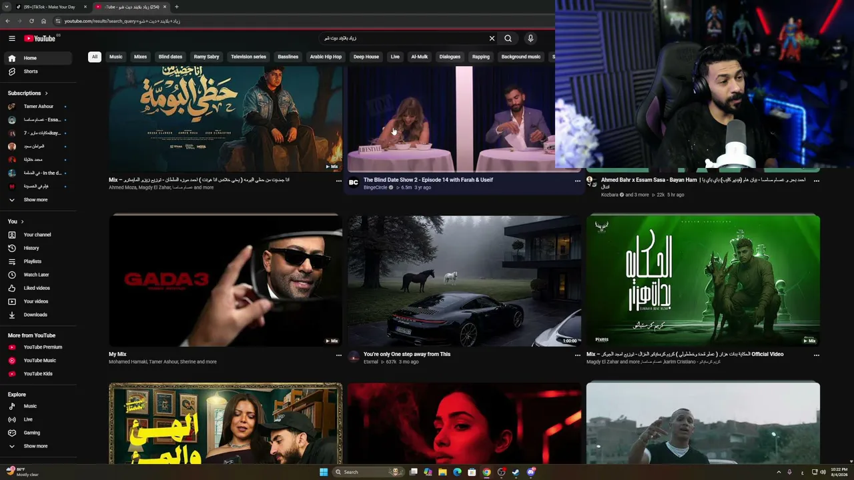The width and height of the screenshot is (854, 480).
Task: Play the Porsche and horses video thumbnail
Action: 464,280
